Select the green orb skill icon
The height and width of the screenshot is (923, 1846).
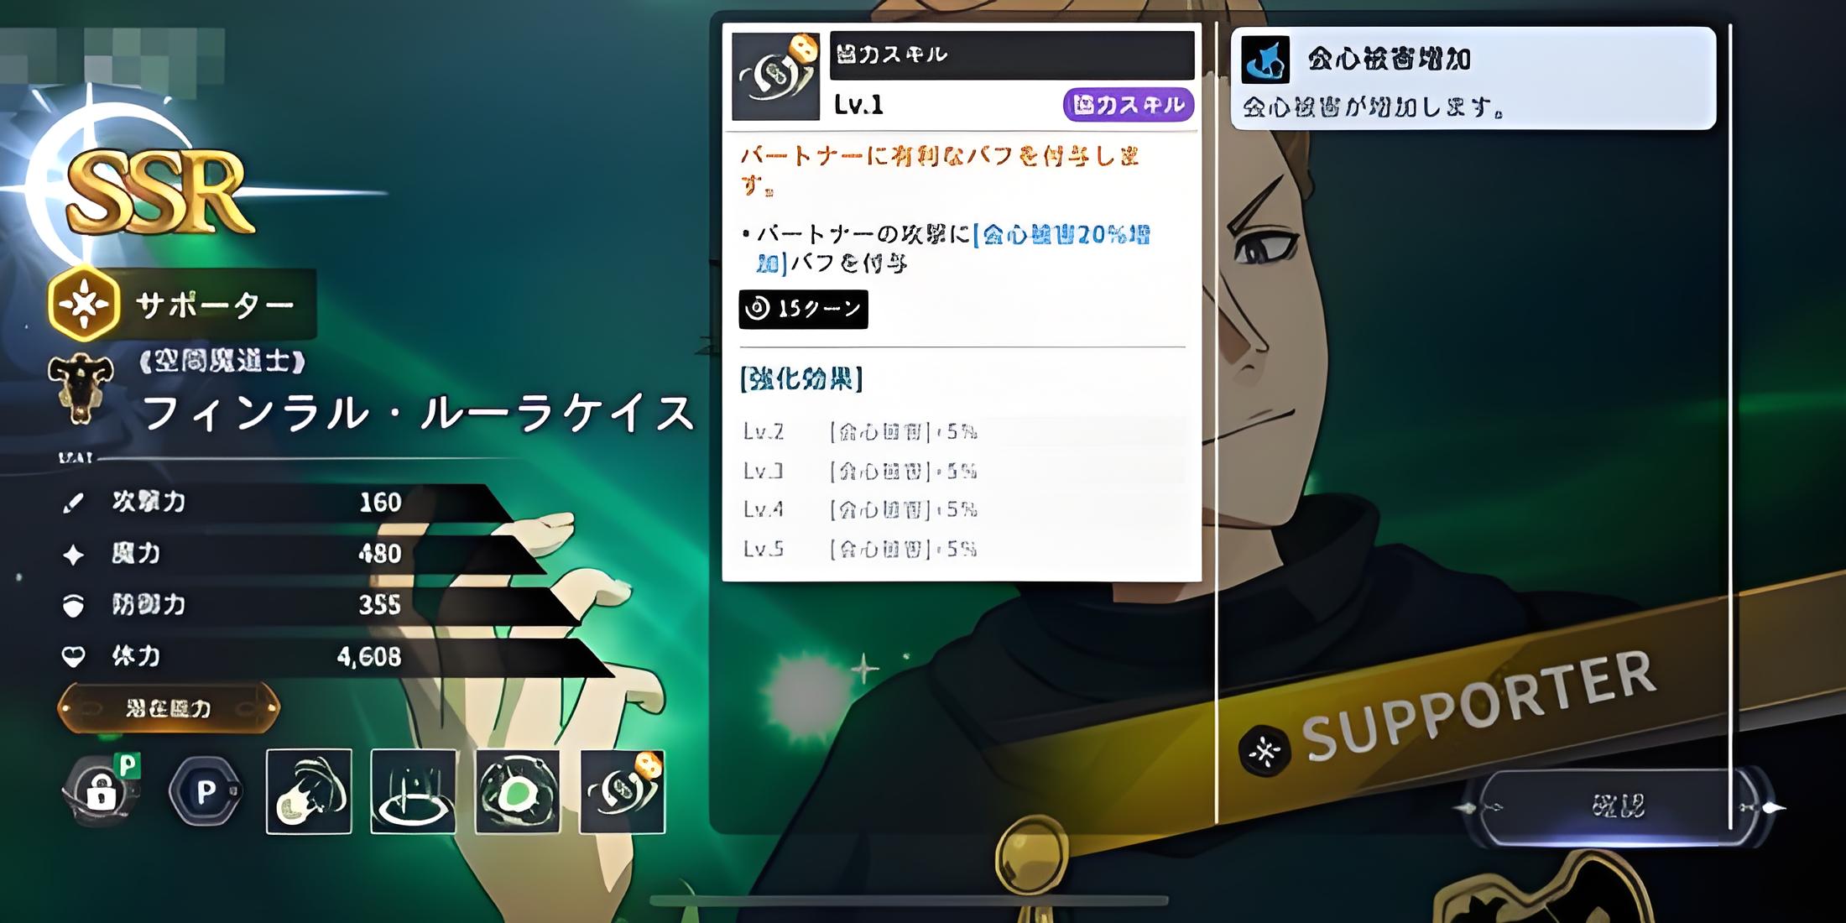518,791
